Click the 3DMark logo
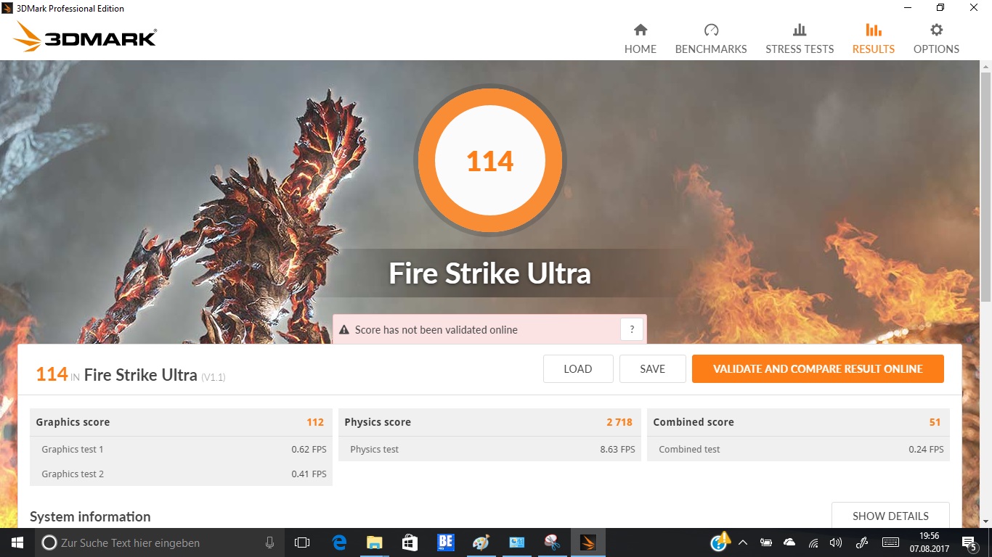 pyautogui.click(x=85, y=36)
